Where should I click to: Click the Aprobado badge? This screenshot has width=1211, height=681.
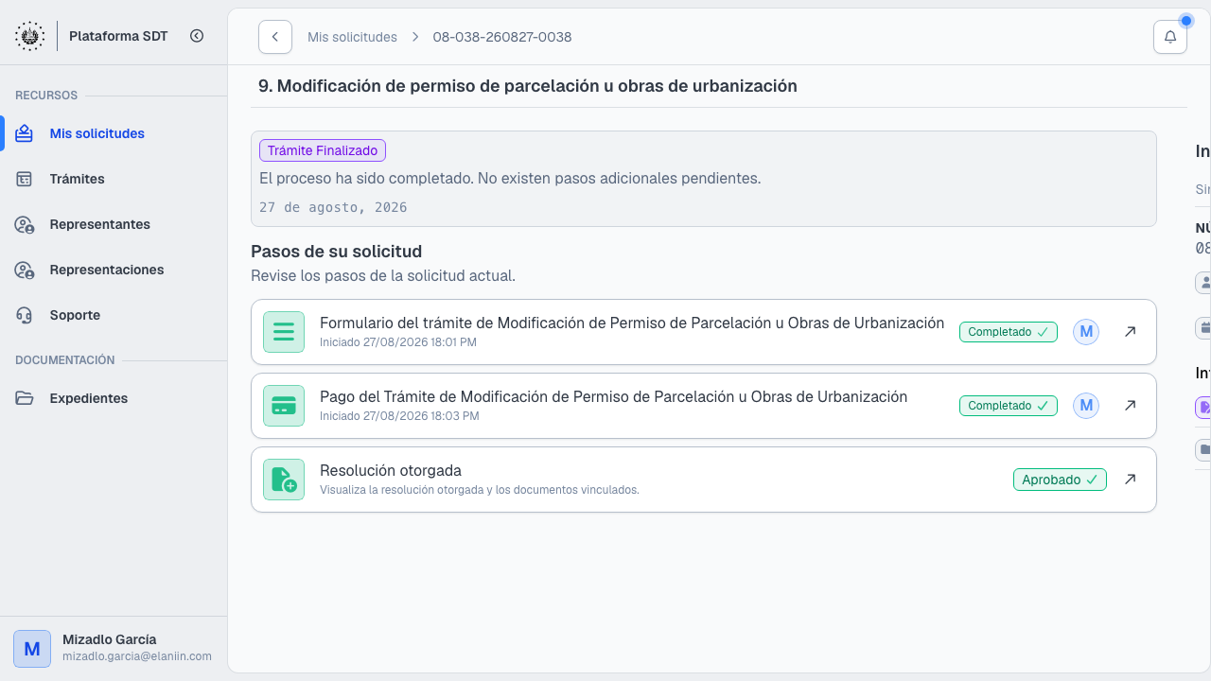pos(1060,480)
